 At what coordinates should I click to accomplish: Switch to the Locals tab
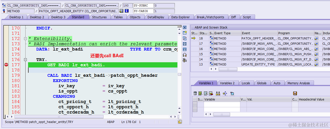tap(246, 83)
